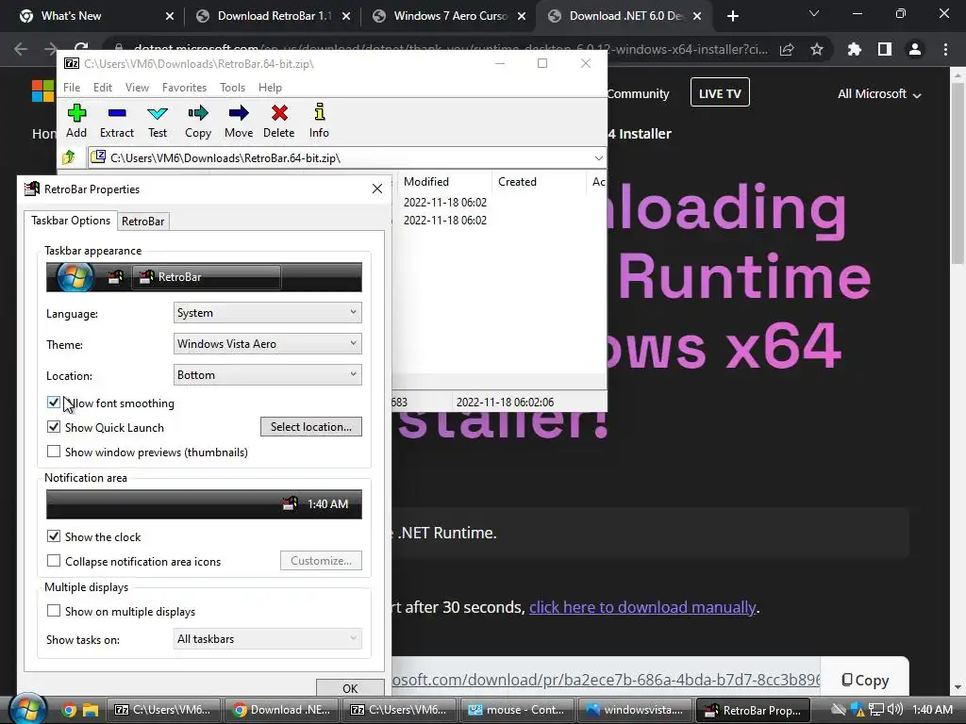Click OK in RetroBar Properties

tap(350, 688)
